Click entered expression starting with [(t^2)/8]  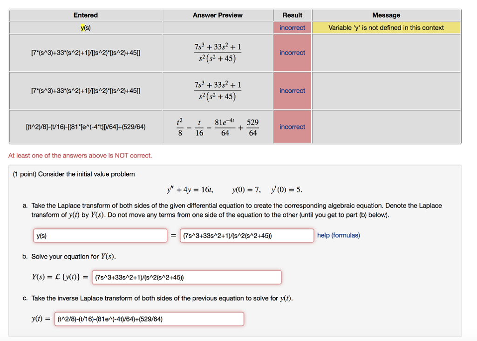[86, 127]
